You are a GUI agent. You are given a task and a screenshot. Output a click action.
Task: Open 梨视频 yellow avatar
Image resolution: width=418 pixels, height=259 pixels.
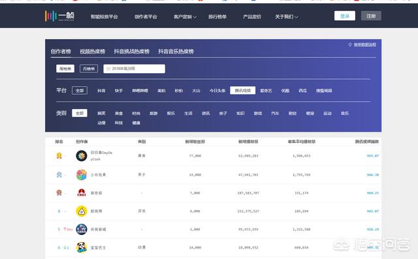[x=82, y=211]
